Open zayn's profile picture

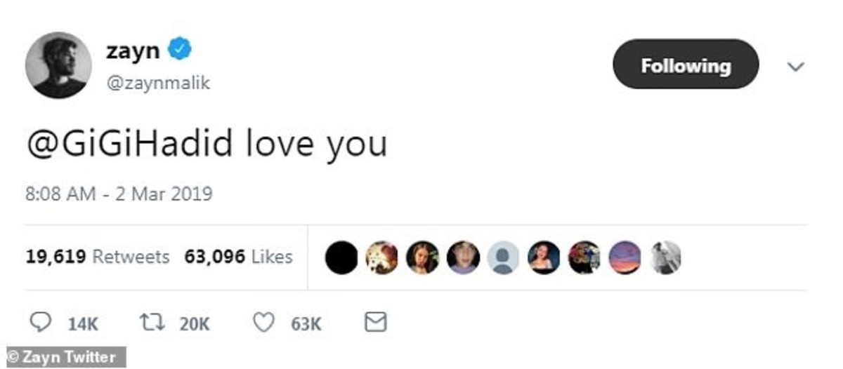[x=59, y=65]
